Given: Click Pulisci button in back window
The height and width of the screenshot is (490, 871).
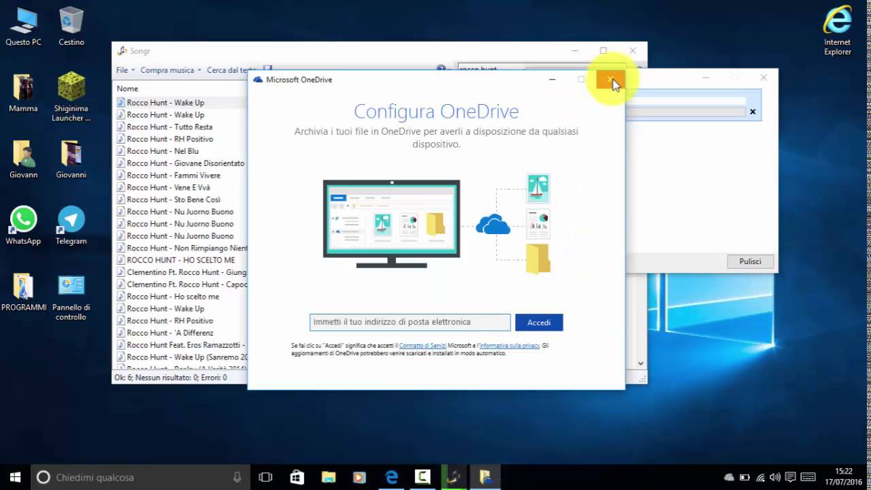Looking at the screenshot, I should [750, 261].
